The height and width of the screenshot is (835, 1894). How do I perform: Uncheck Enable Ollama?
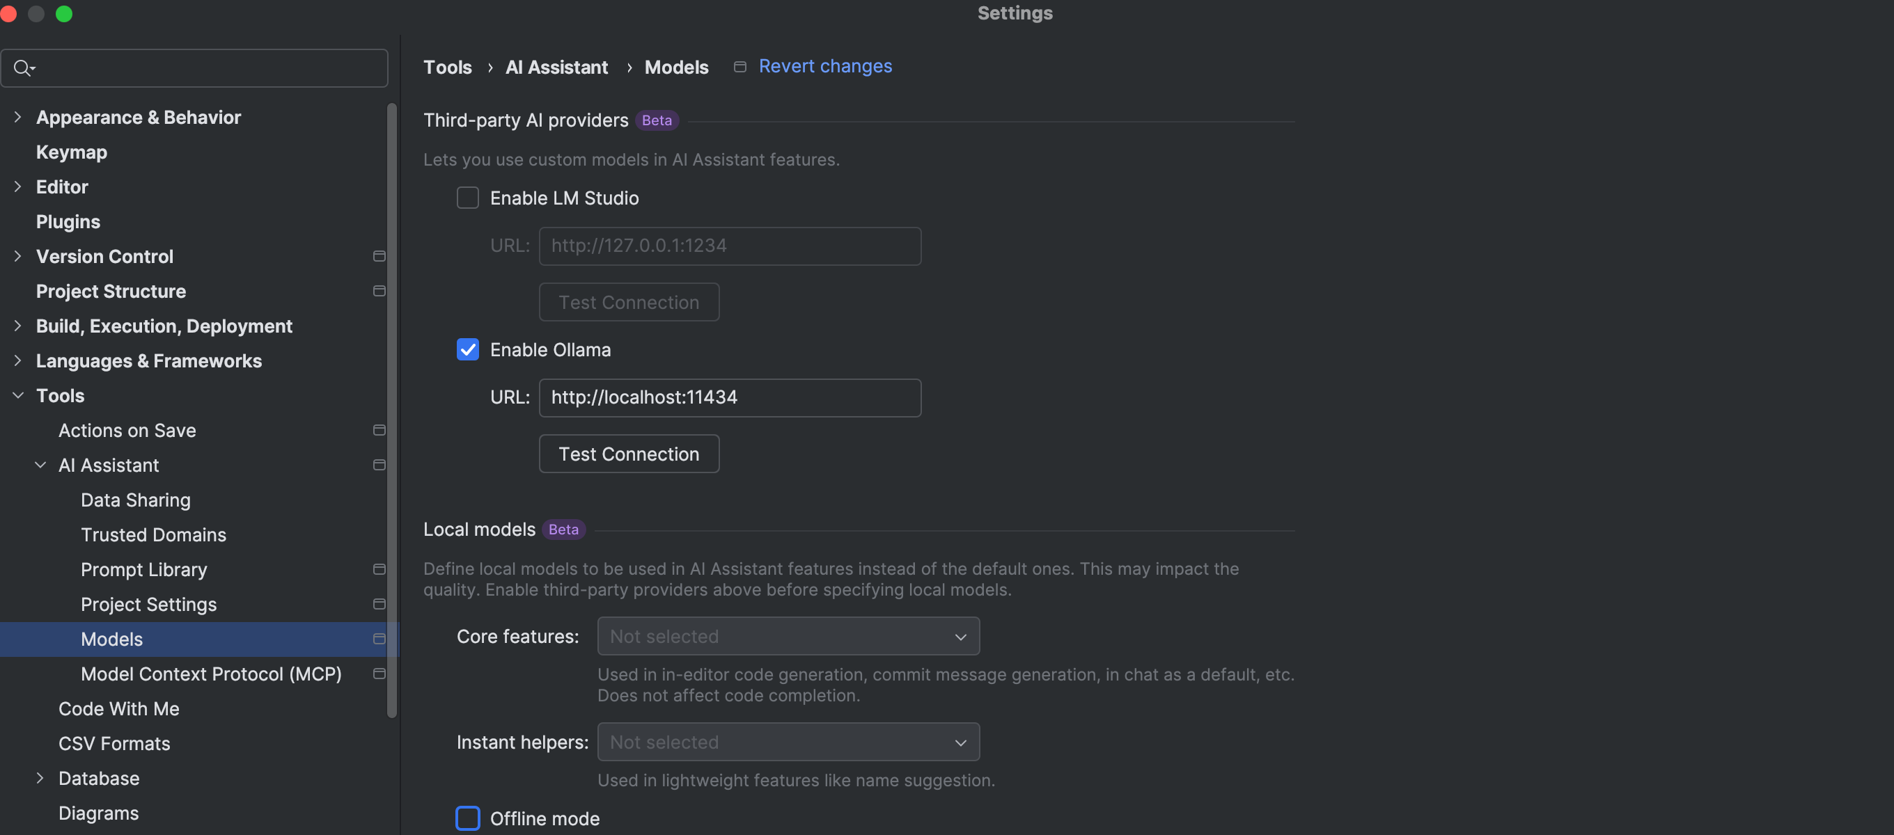[468, 349]
